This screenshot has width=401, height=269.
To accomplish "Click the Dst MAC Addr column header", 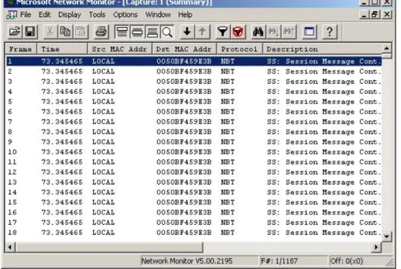I will (184, 49).
